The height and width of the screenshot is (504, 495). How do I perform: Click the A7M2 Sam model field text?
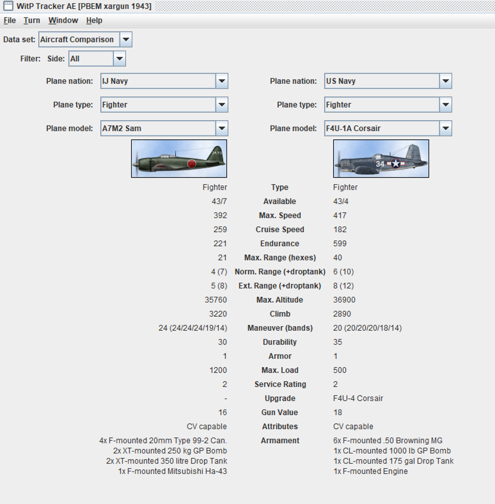pyautogui.click(x=122, y=128)
